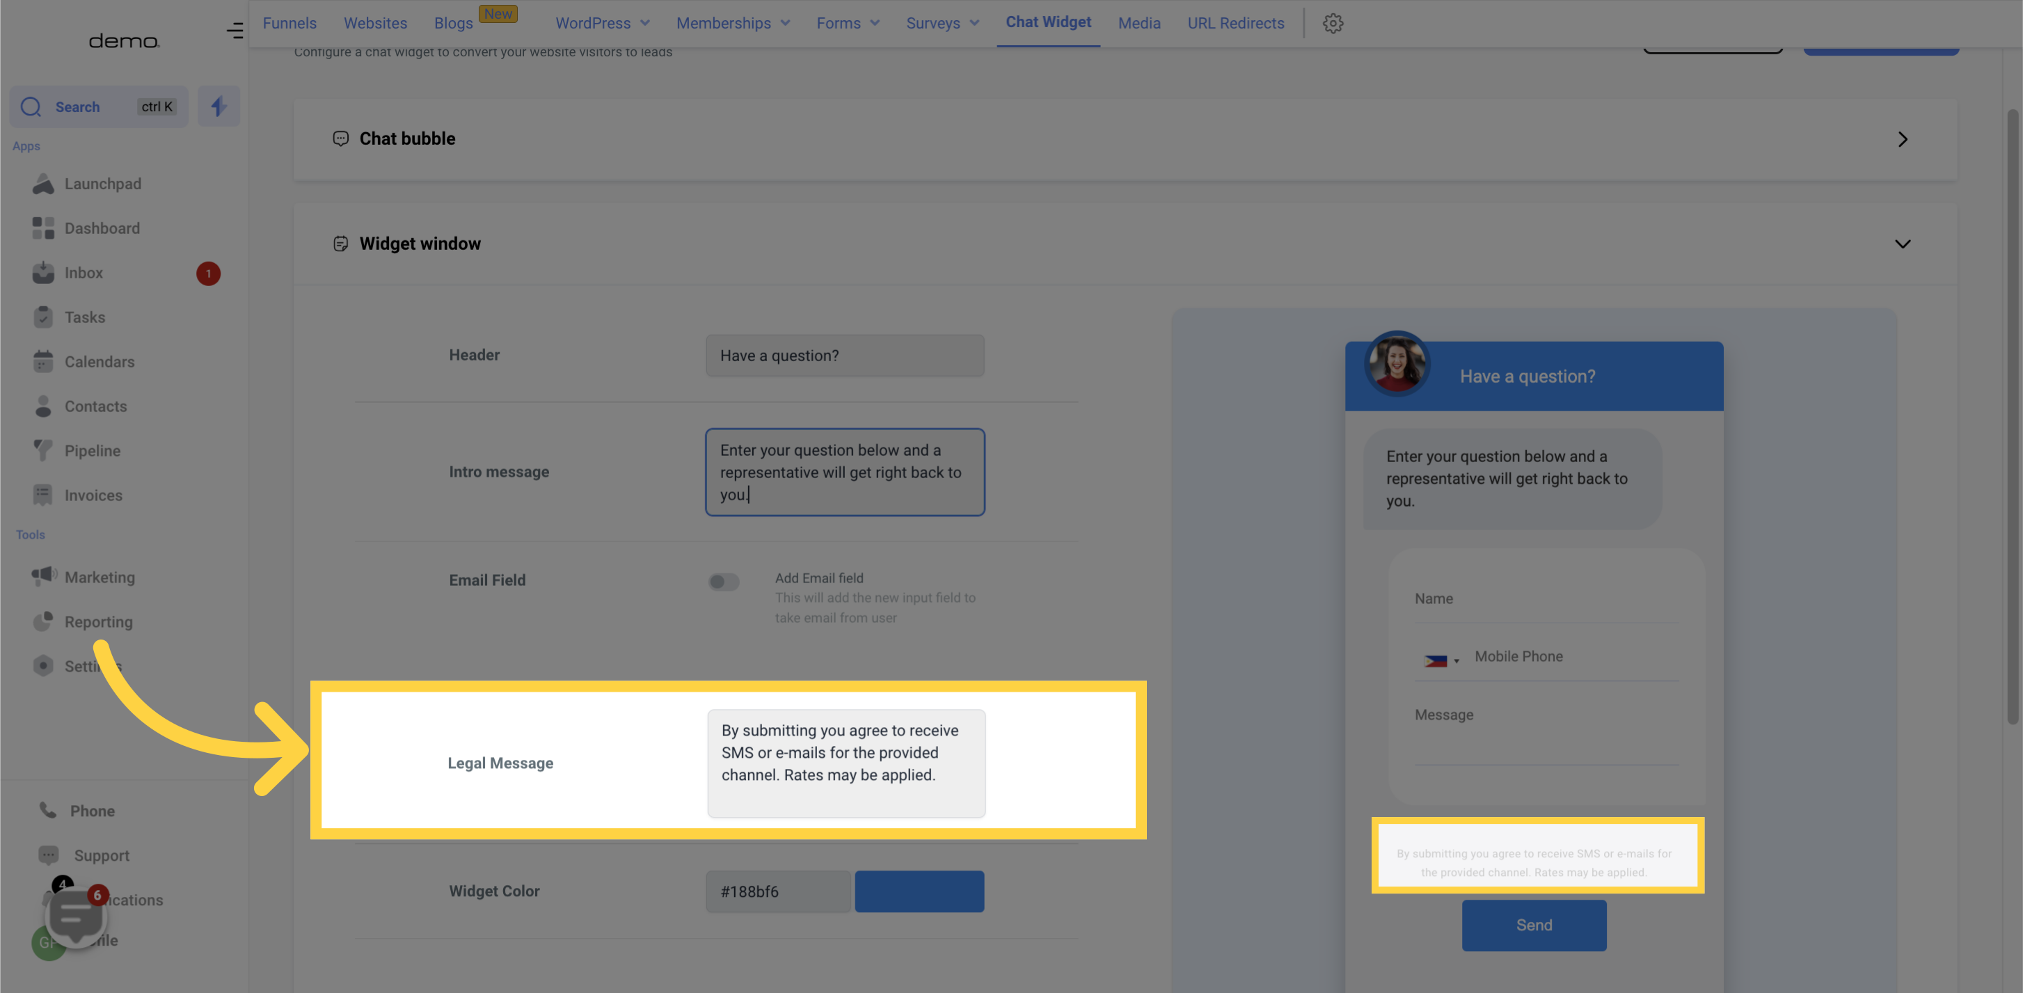Click the Settings gear icon in toolbar
The height and width of the screenshot is (993, 2023).
(1333, 23)
